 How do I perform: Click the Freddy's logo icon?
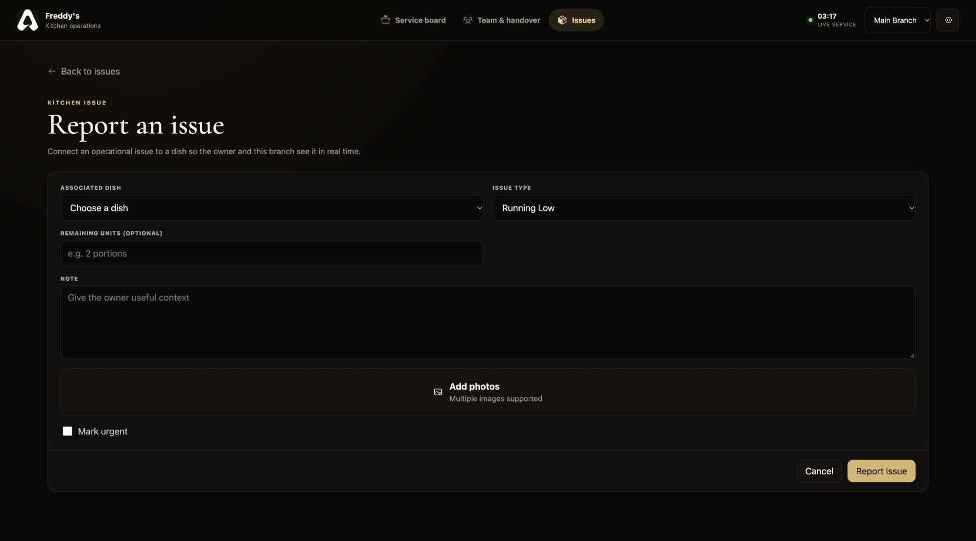pos(28,20)
